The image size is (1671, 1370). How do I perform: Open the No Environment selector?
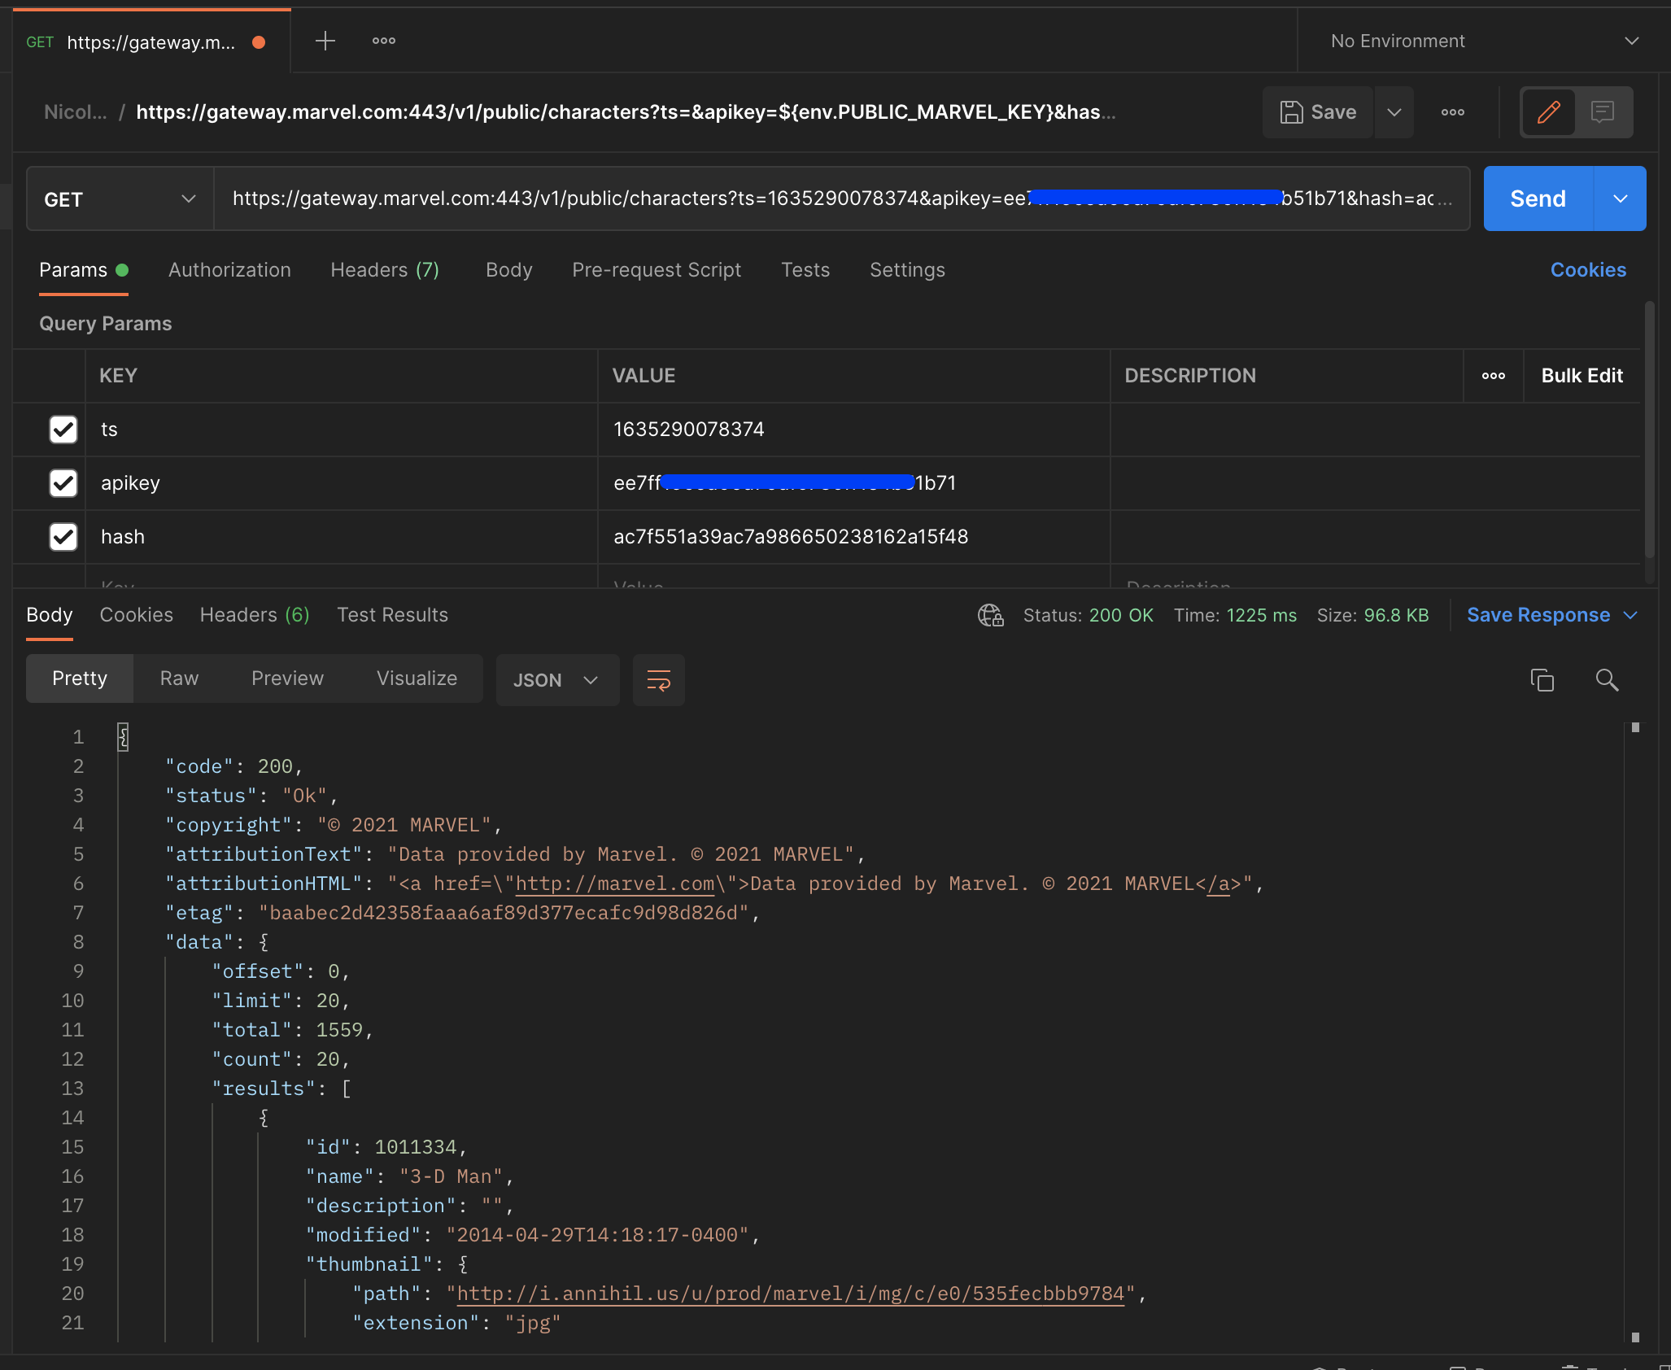[1484, 41]
